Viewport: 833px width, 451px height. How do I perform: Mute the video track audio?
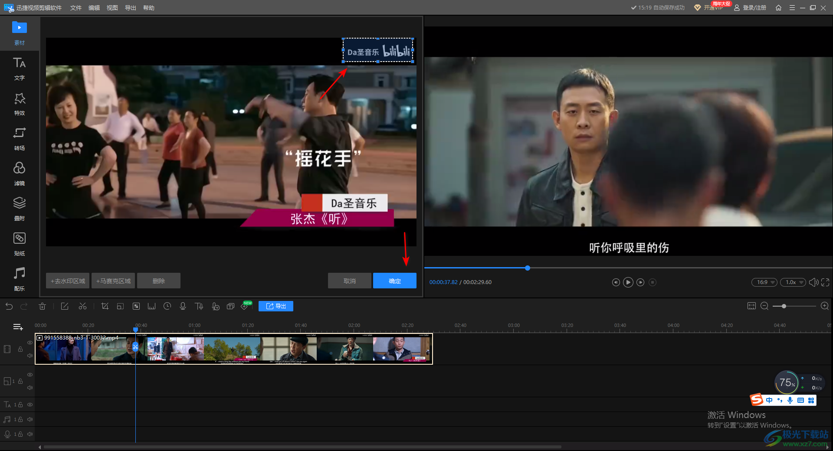coord(30,356)
